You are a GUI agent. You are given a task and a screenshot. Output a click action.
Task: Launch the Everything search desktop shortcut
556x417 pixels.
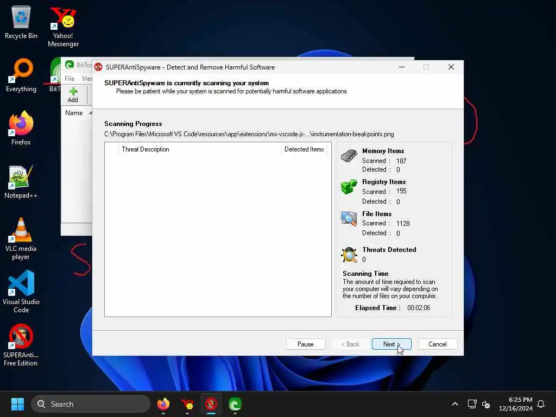[x=21, y=75]
